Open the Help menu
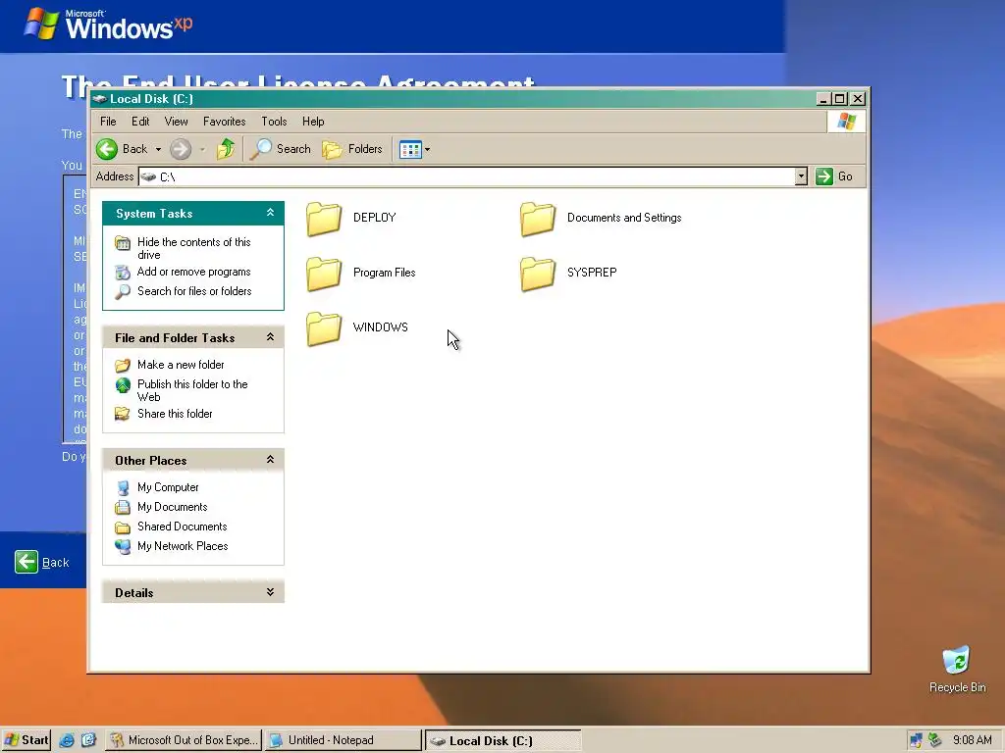 (313, 121)
